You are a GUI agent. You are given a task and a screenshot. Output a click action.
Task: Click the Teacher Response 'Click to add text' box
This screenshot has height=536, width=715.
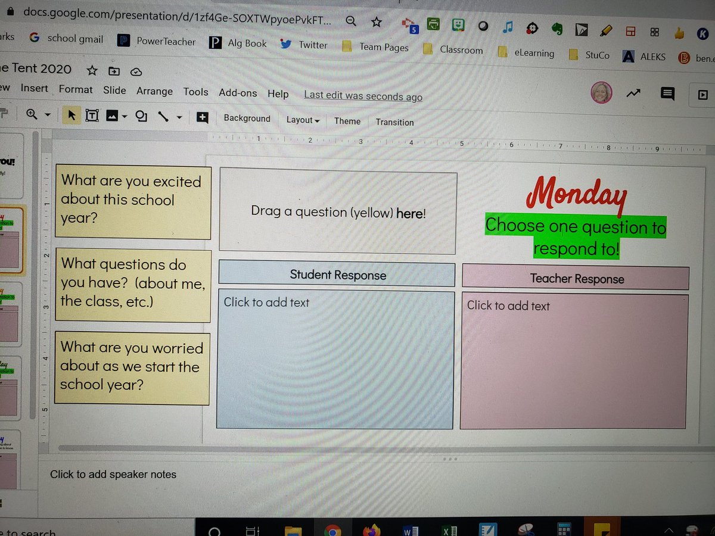point(574,362)
